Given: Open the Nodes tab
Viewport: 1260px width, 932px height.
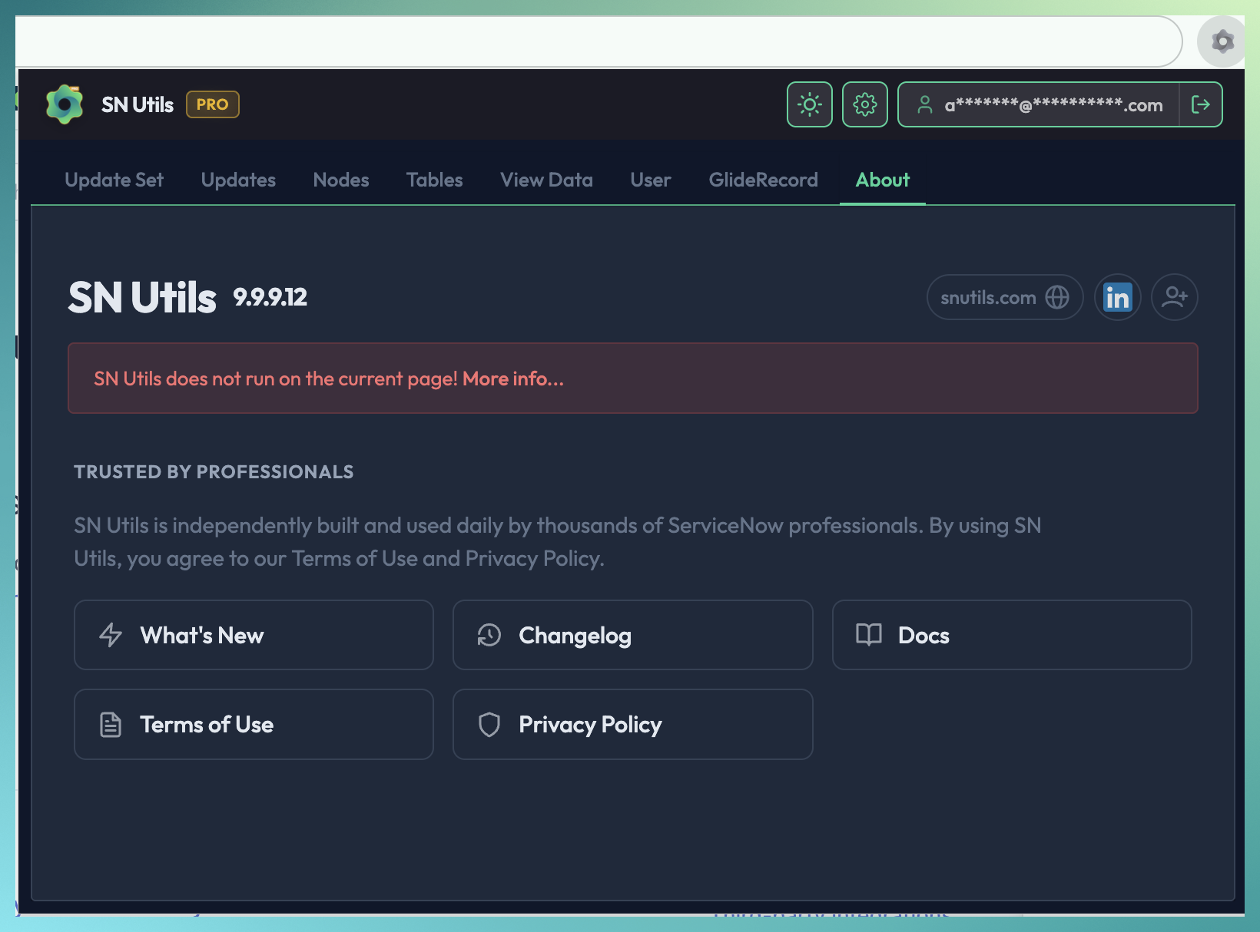Looking at the screenshot, I should click(341, 180).
